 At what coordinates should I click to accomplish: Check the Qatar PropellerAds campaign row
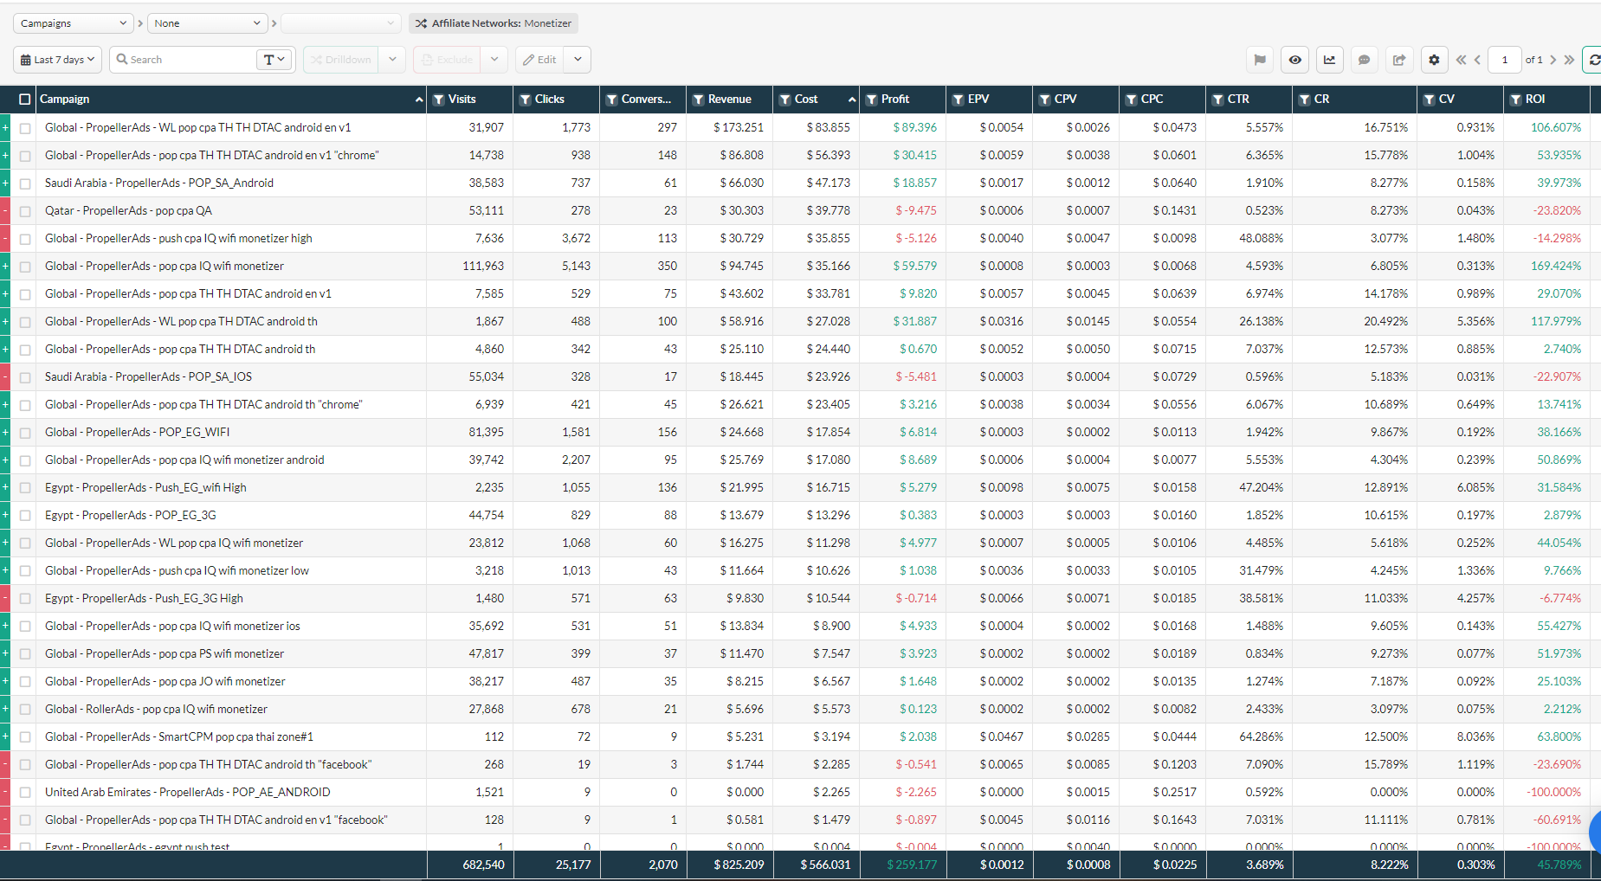(x=25, y=211)
